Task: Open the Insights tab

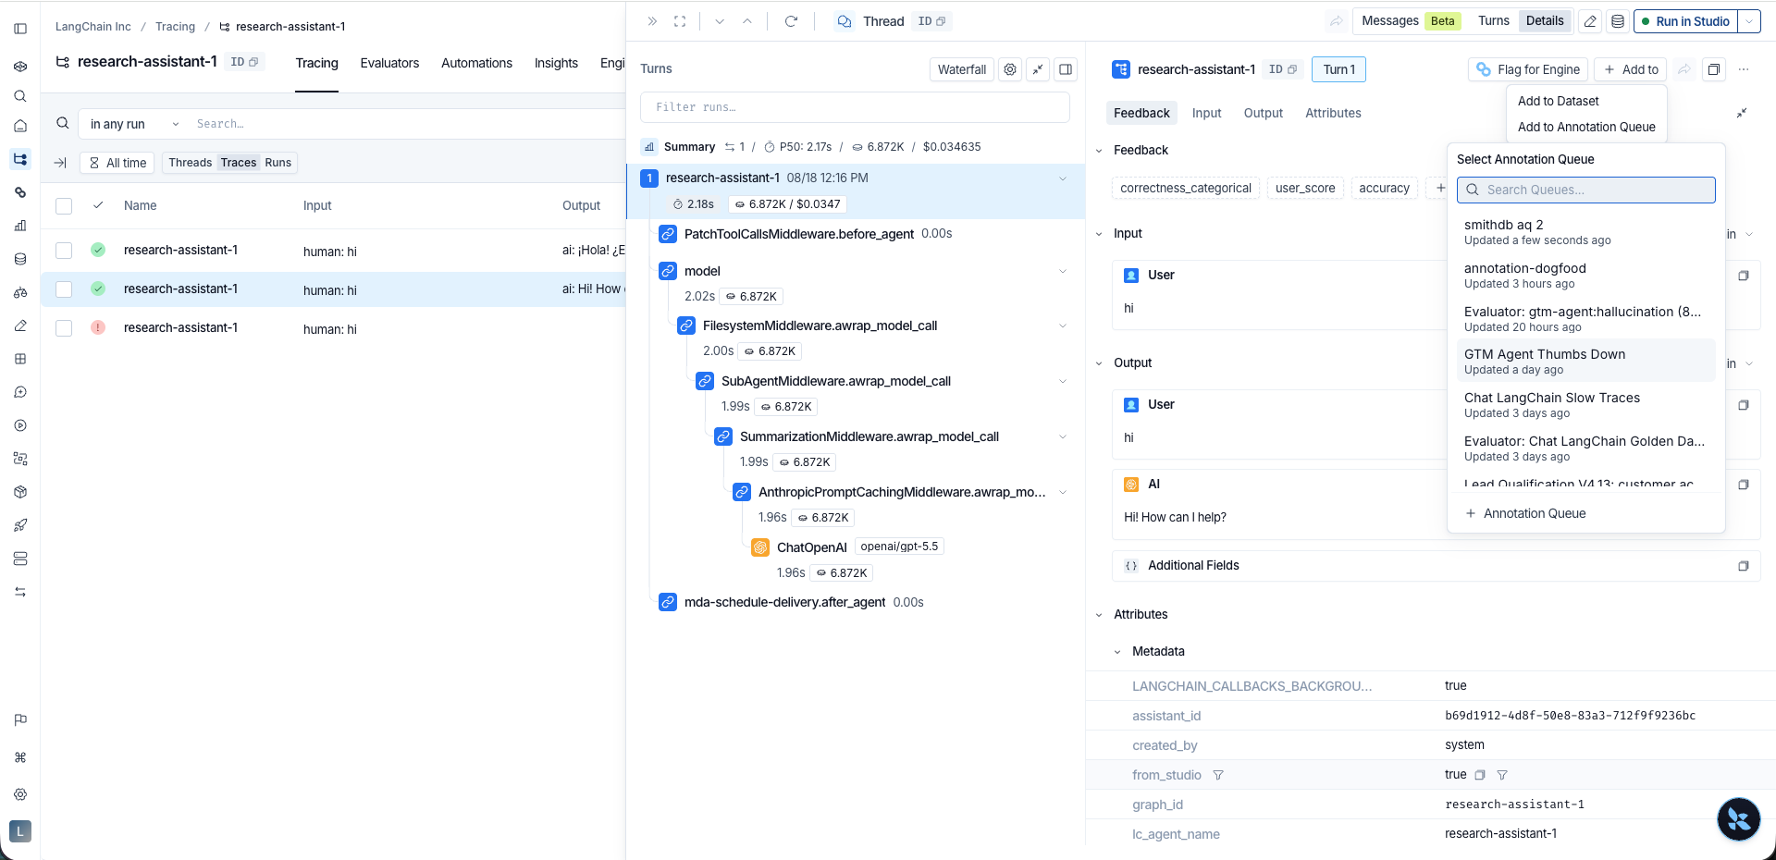Action: click(556, 63)
